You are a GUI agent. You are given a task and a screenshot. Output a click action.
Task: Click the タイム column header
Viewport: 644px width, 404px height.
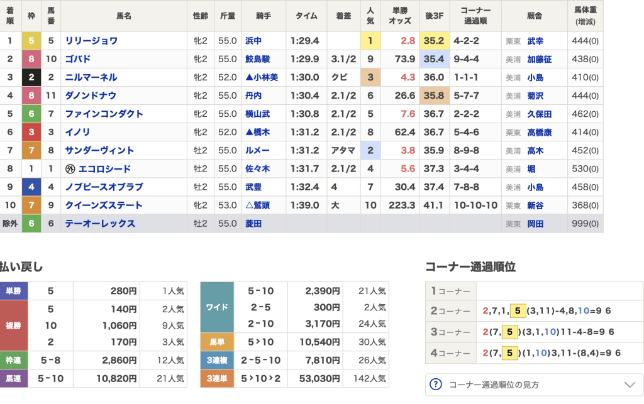306,16
